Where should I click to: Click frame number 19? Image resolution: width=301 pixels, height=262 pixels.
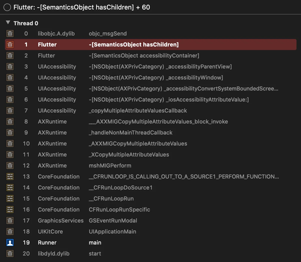pos(26,243)
